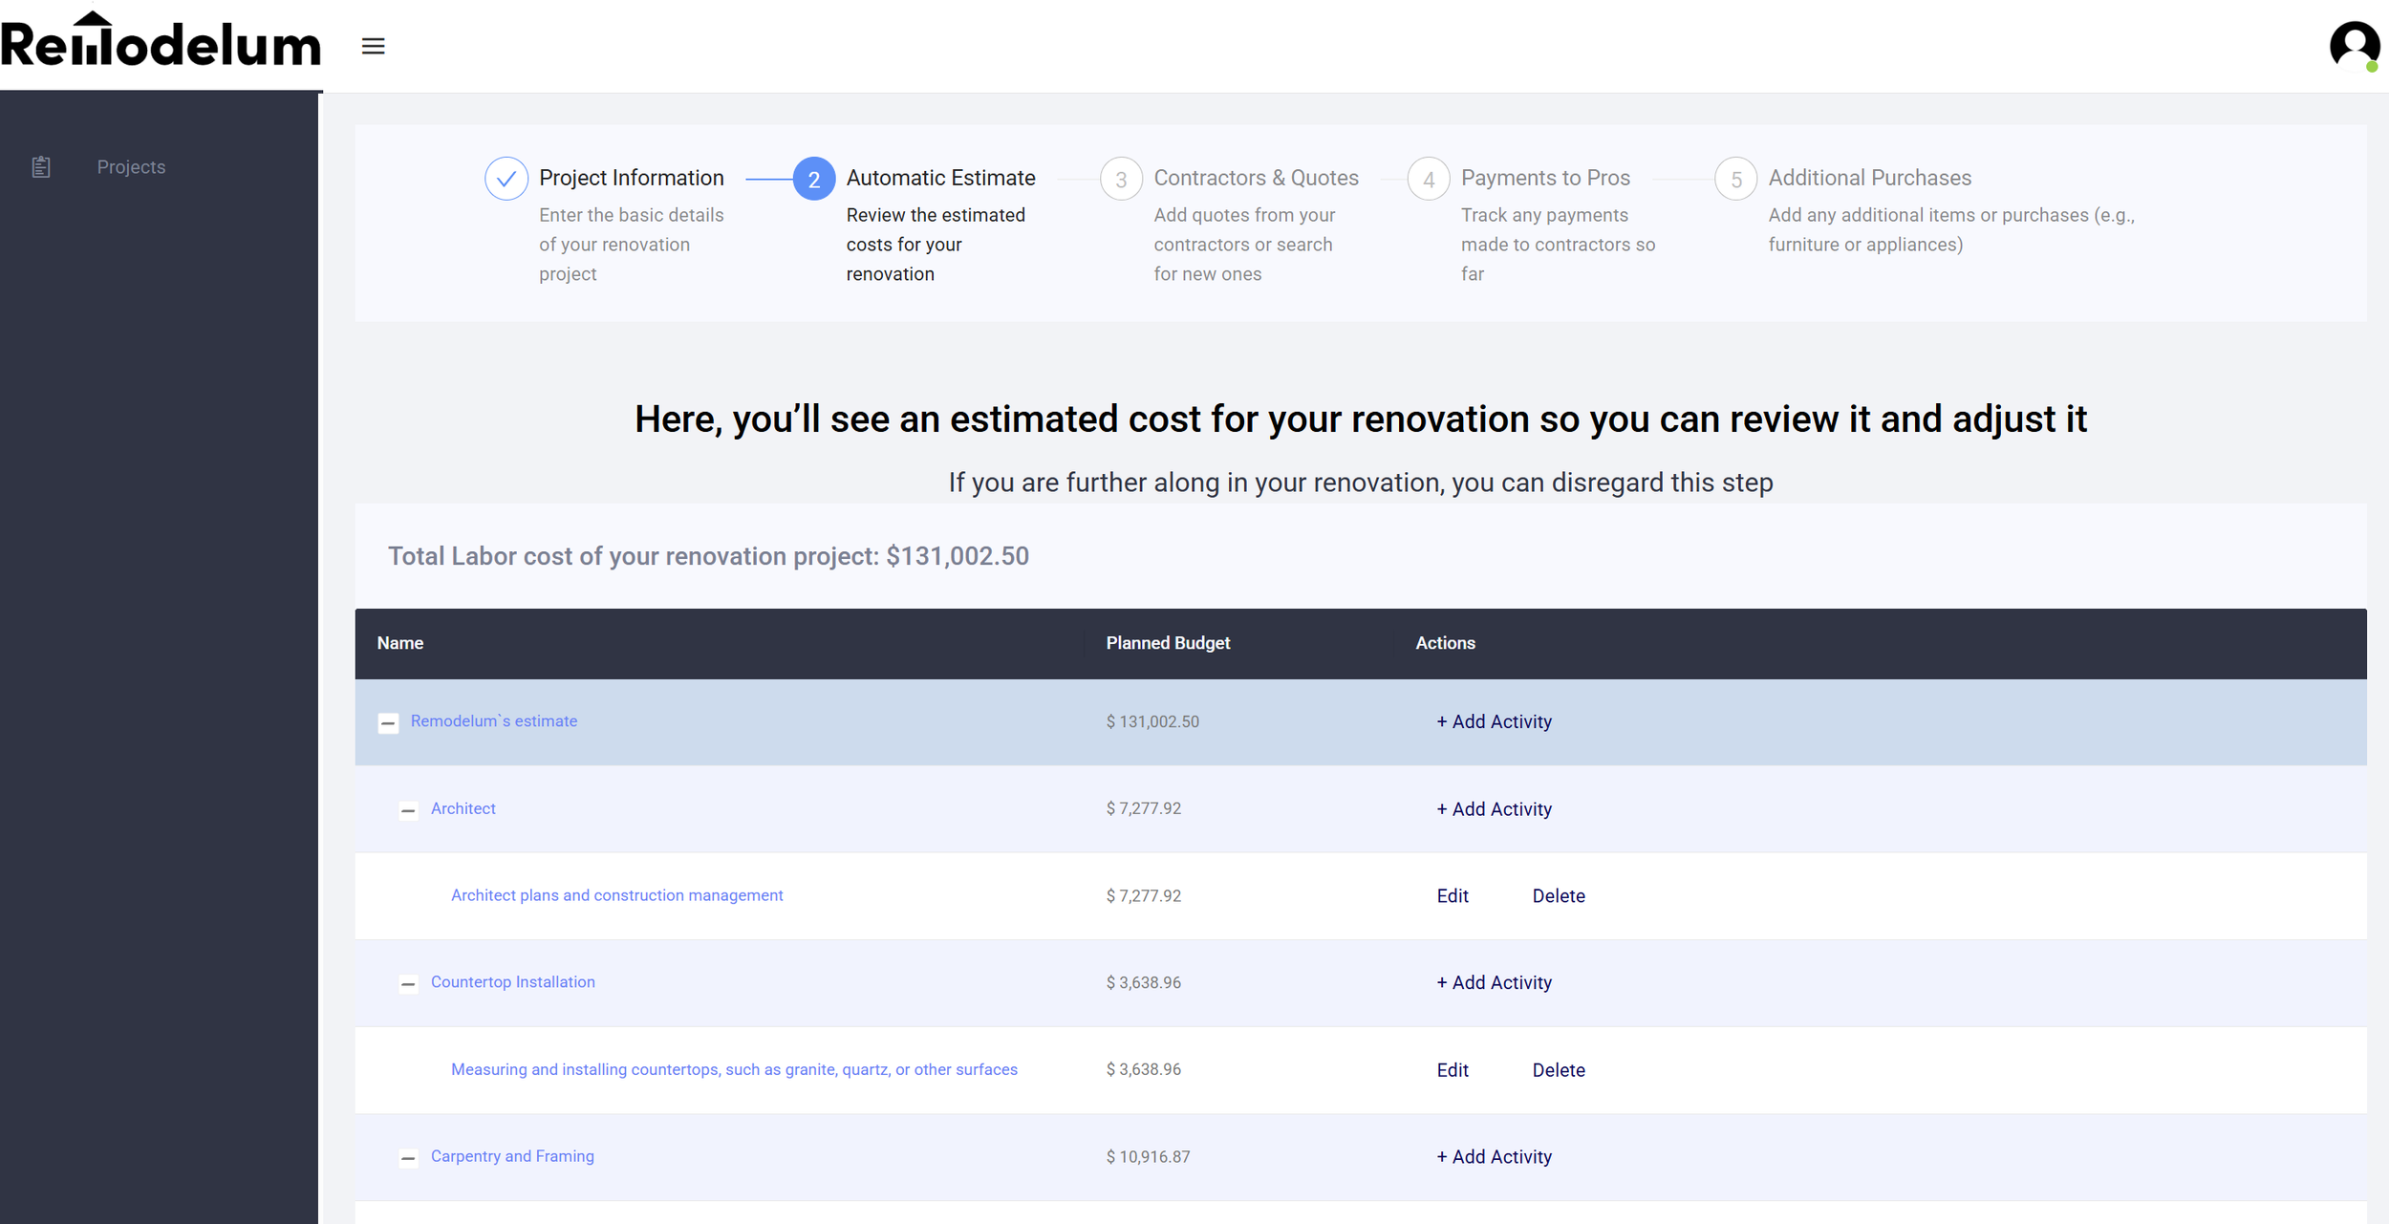2389x1224 pixels.
Task: Click the Remodelum logo
Action: [161, 43]
